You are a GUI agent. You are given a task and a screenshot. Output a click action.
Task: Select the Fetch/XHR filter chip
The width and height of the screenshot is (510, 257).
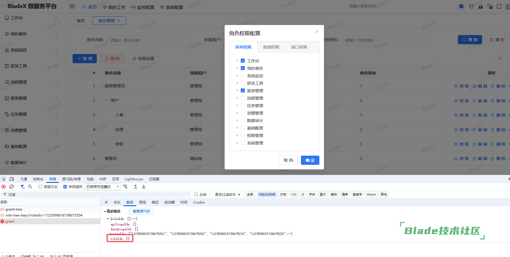(x=267, y=194)
